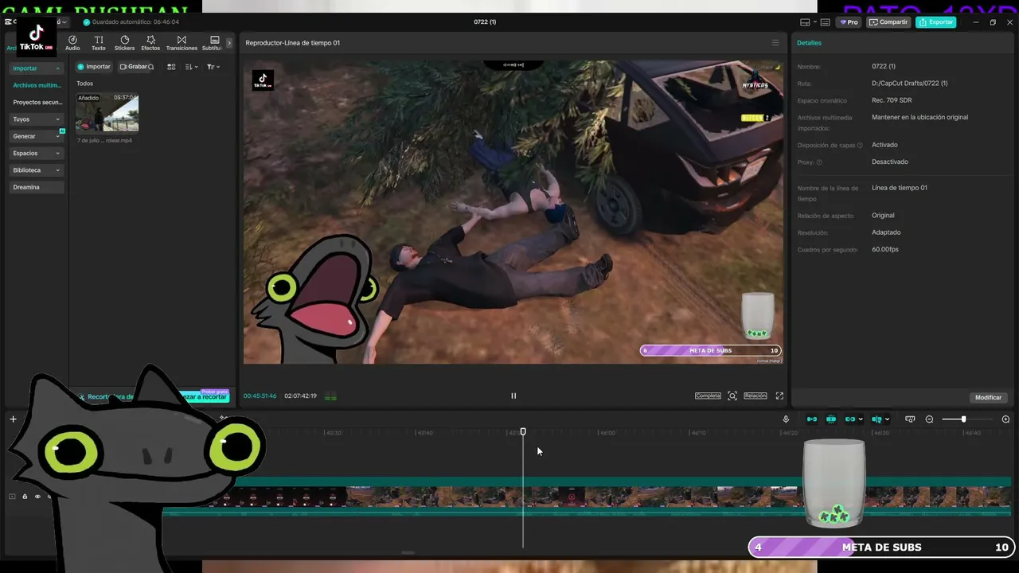
Task: Expand the layout selector dropdown arrow
Action: (x=814, y=22)
